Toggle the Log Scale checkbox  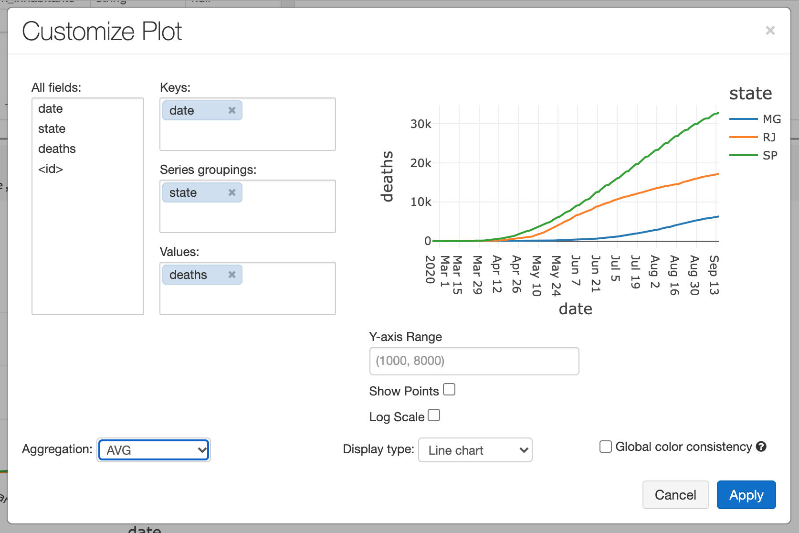click(434, 416)
